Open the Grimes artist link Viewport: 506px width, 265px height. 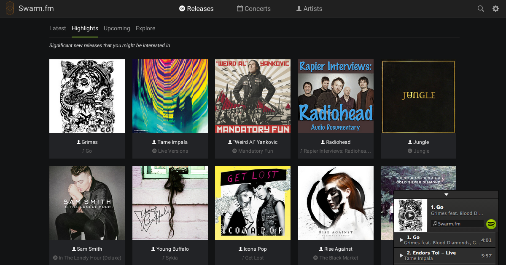87,142
